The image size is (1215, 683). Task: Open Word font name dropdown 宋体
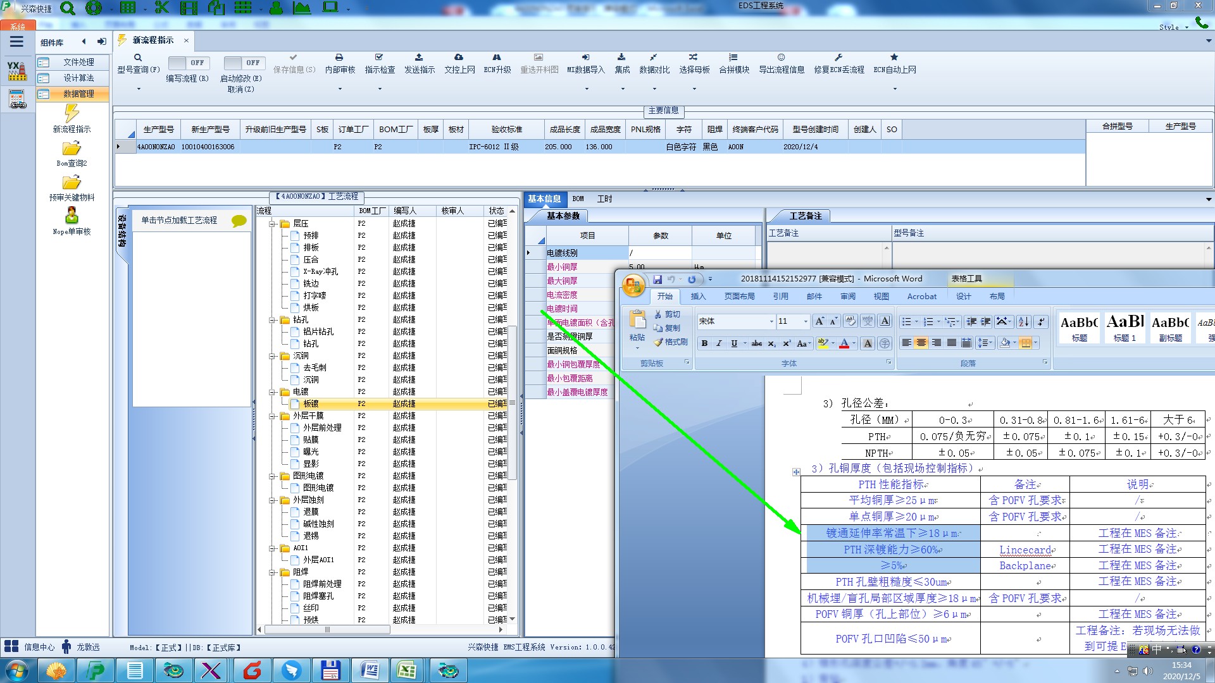coord(771,321)
